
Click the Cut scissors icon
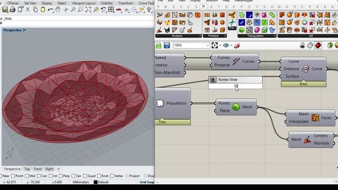pos(28,9)
